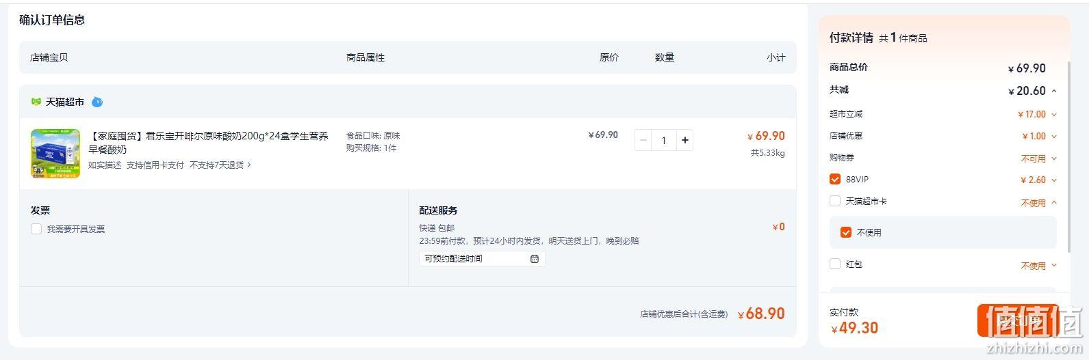Viewport: 1089px width, 360px height.
Task: Select the 可预约配送时间 delivery time field
Action: pyautogui.click(x=482, y=259)
